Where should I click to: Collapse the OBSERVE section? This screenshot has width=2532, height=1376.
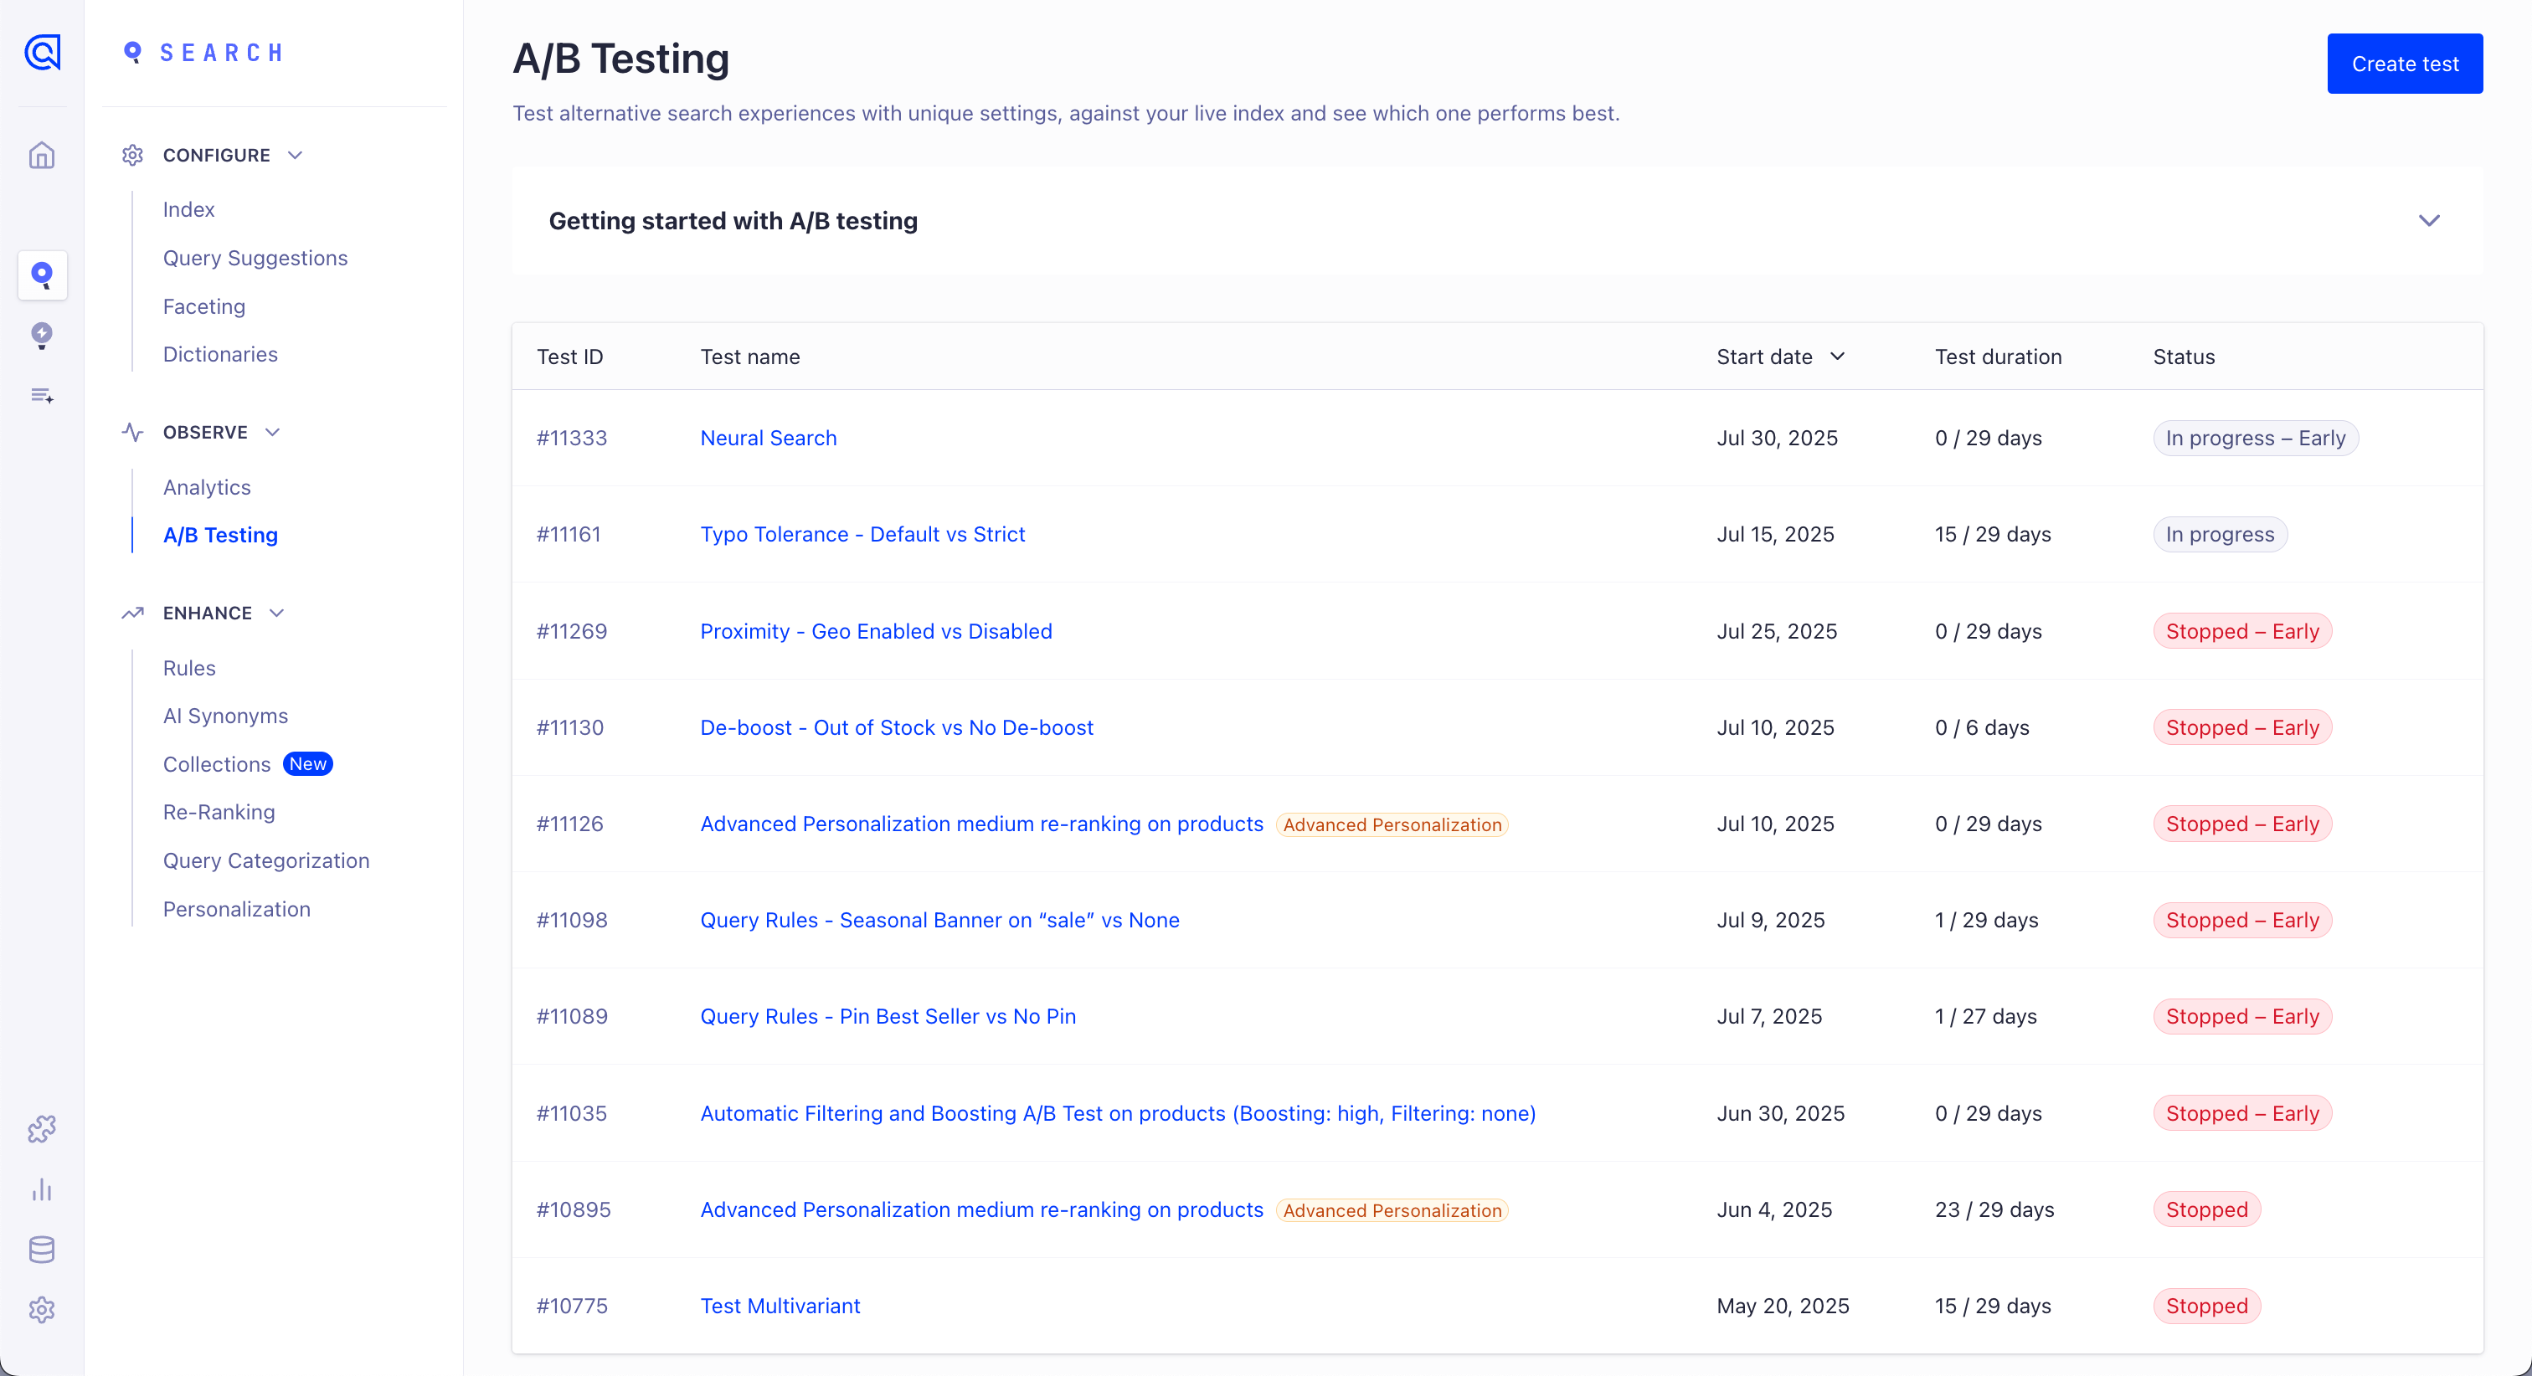click(272, 433)
